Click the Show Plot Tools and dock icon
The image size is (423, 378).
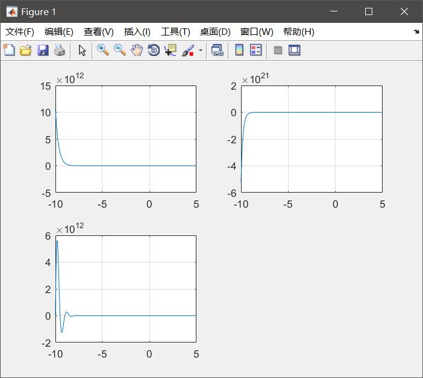click(294, 51)
